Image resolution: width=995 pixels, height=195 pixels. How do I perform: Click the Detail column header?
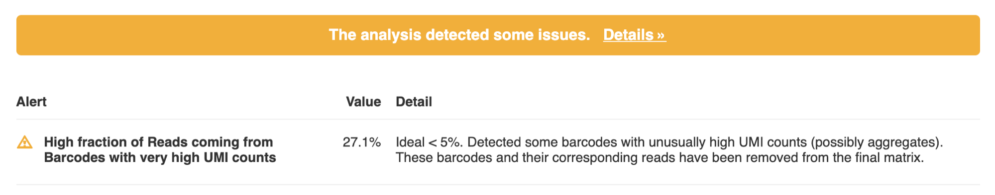[x=414, y=102]
